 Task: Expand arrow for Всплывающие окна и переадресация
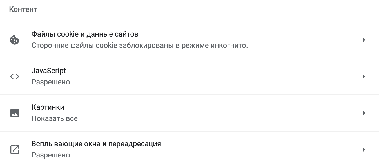click(364, 150)
